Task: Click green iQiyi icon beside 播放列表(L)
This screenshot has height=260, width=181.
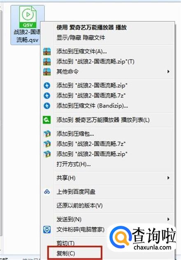Action: (47, 120)
